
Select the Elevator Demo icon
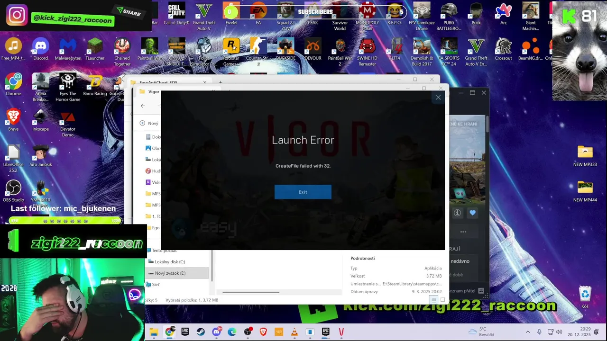[x=68, y=123]
